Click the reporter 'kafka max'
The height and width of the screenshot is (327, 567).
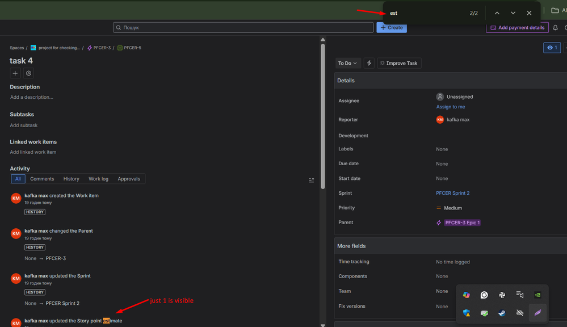[453, 120]
